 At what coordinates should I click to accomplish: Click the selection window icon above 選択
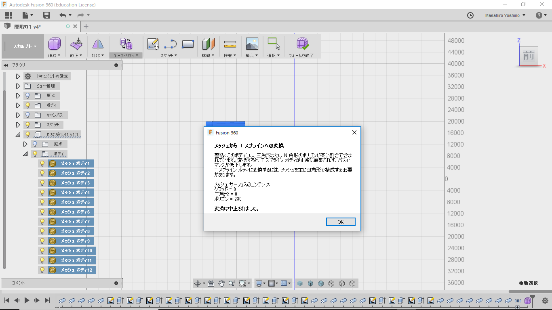tap(274, 44)
